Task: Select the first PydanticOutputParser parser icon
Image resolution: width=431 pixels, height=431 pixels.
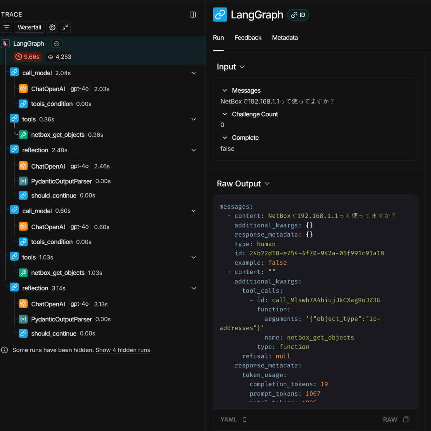Action: click(x=23, y=181)
